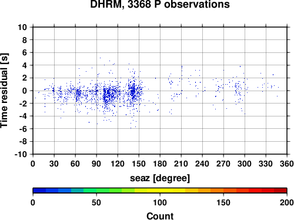Click the dark red end of the colorbar
This screenshot has width=294, height=220.
pyautogui.click(x=280, y=191)
